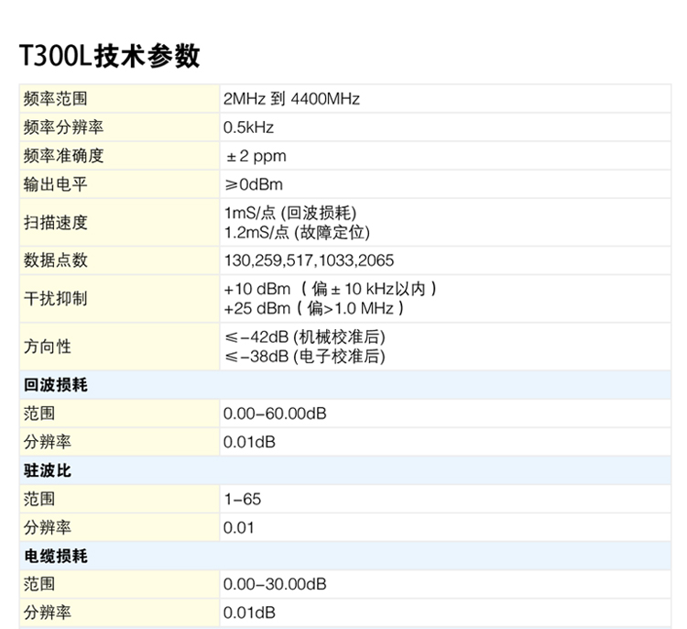Select the 频率分辨率 row label

63,127
